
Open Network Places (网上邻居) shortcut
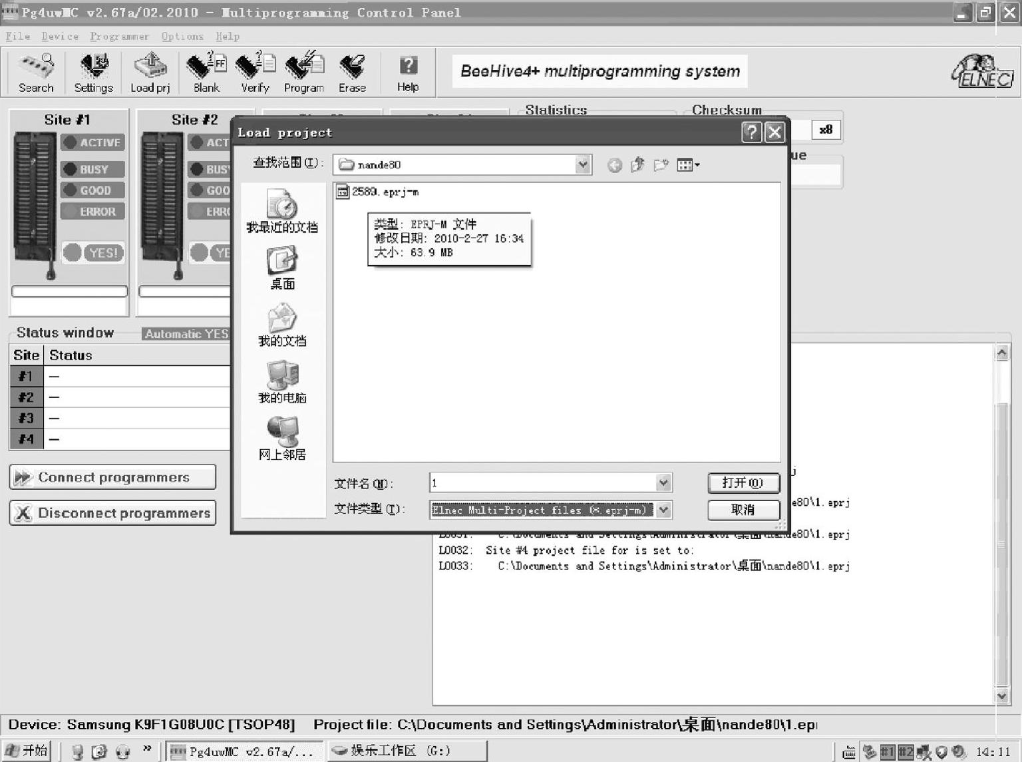click(282, 439)
